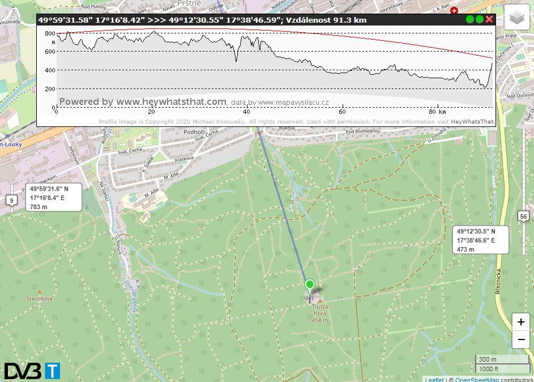534x382 pixels.
Task: Click the green destination marker pin
Action: (309, 284)
